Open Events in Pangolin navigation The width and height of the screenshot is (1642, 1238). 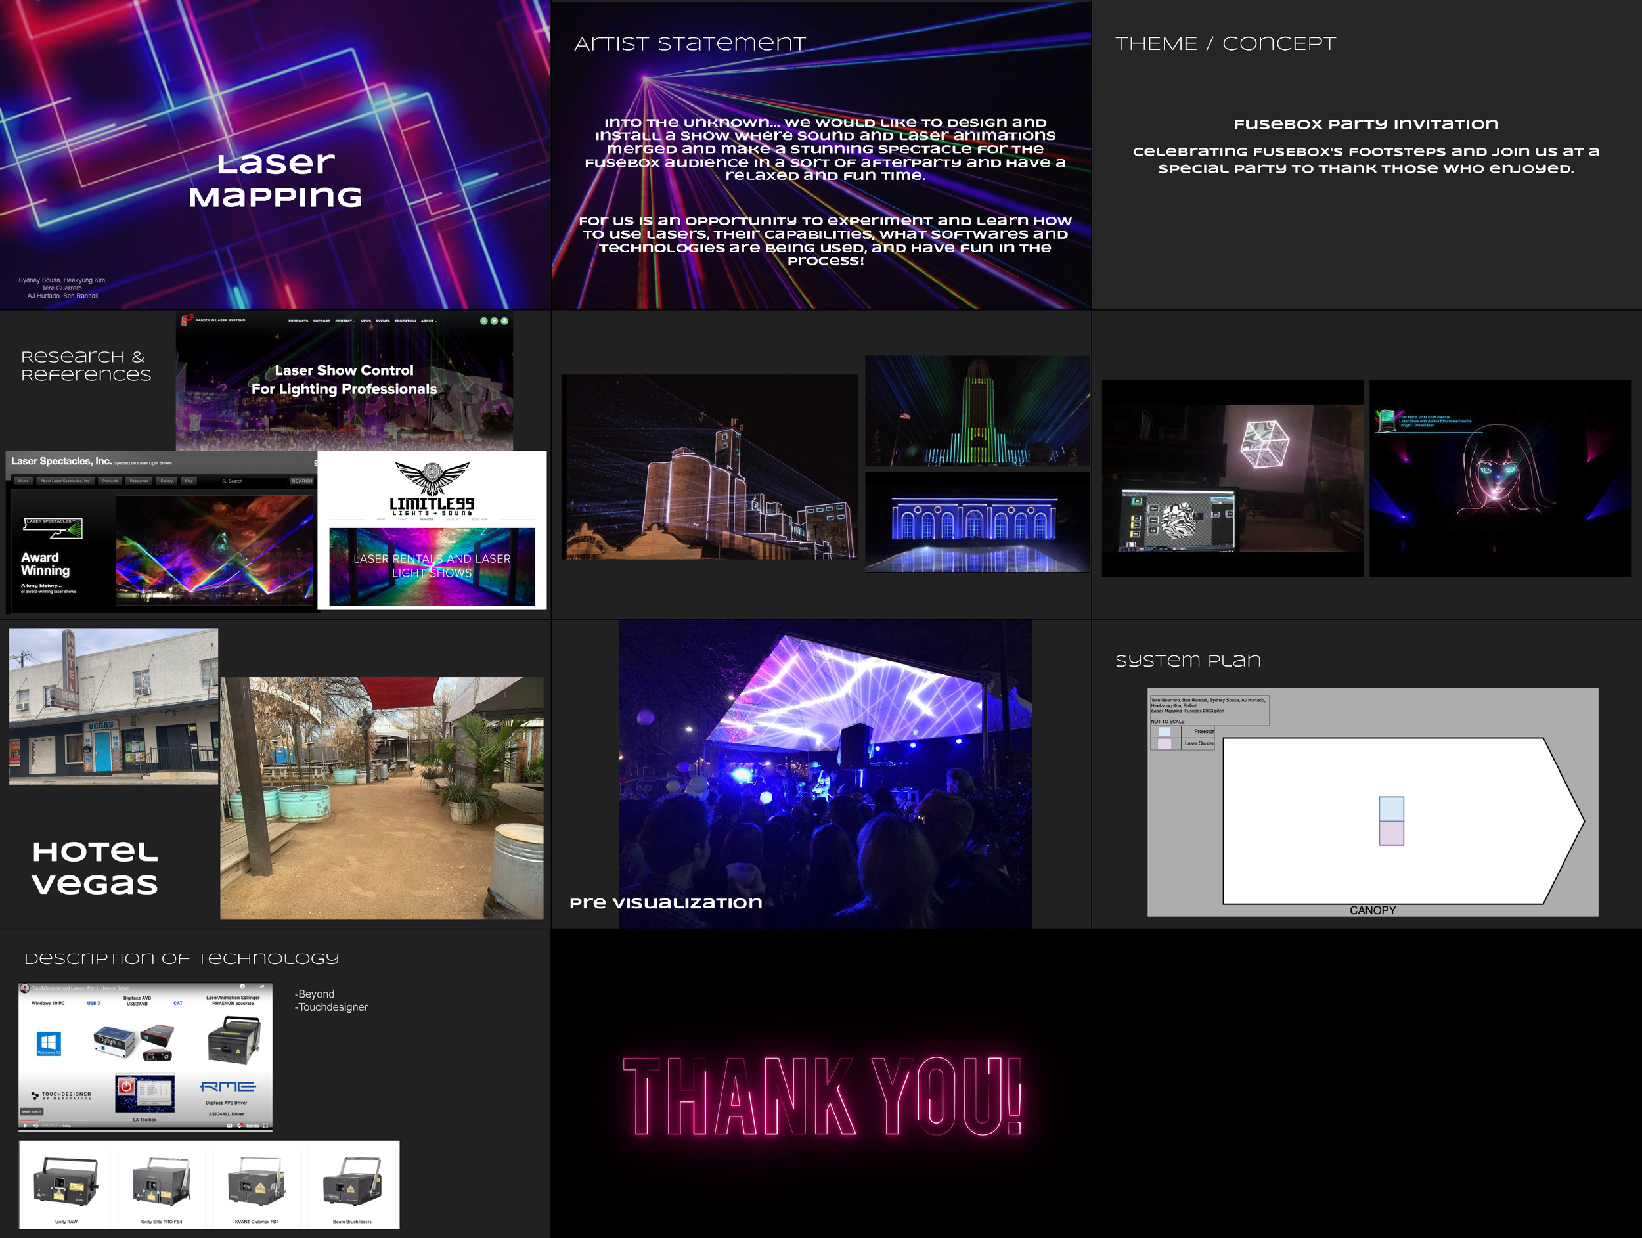[383, 321]
